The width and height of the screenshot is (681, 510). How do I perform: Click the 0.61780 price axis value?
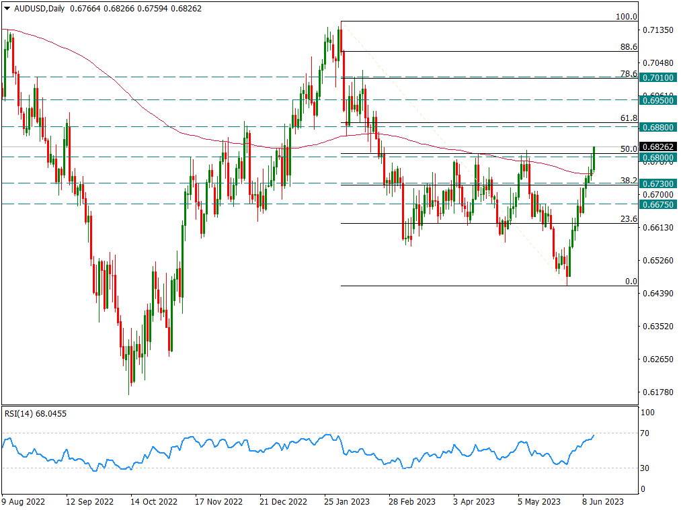pos(658,392)
